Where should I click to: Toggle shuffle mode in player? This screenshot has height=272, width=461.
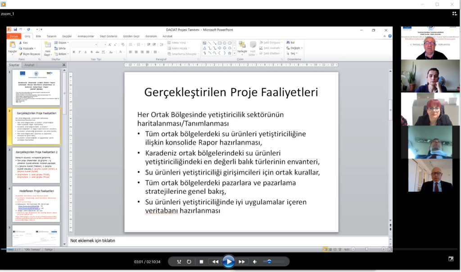pyautogui.click(x=179, y=262)
